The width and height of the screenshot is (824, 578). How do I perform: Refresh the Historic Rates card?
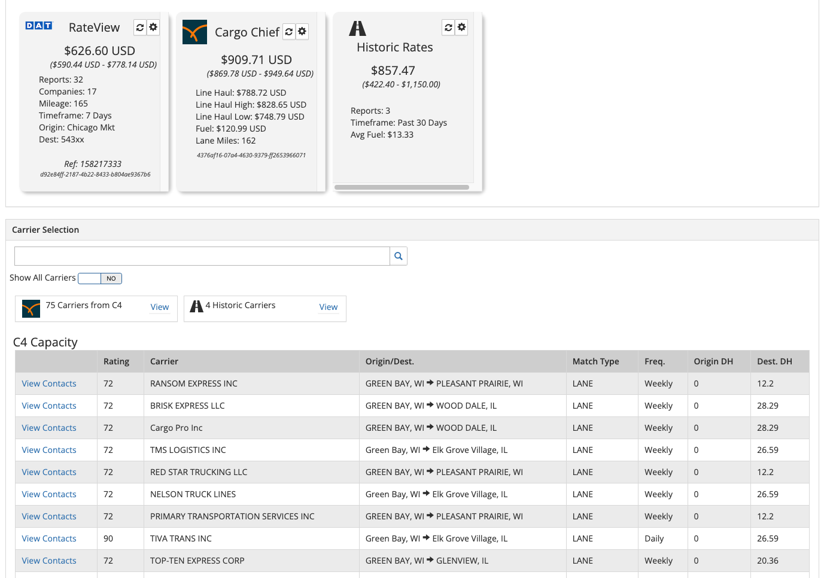point(448,28)
